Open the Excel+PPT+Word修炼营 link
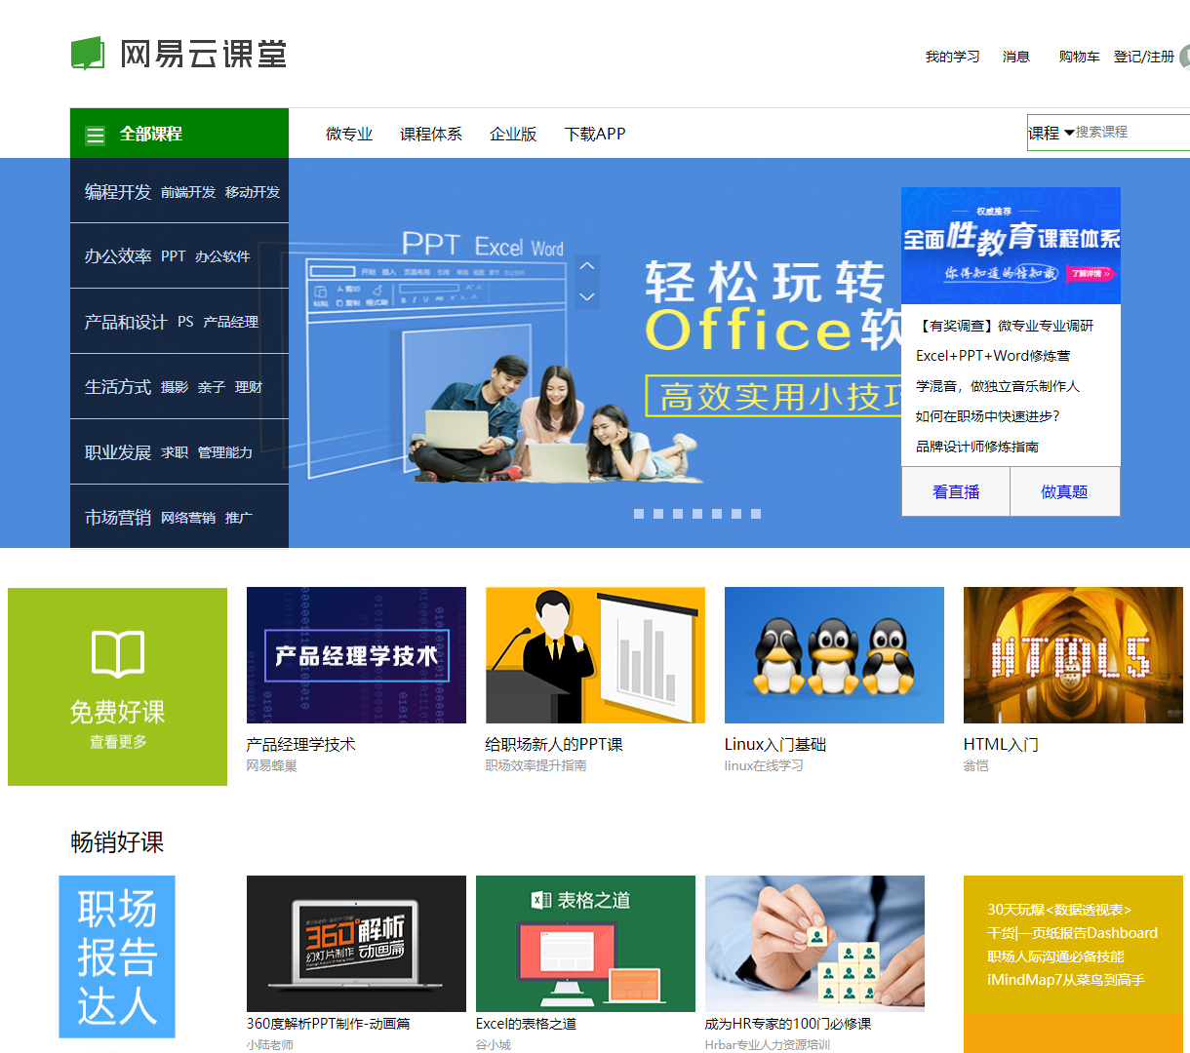 tap(991, 356)
